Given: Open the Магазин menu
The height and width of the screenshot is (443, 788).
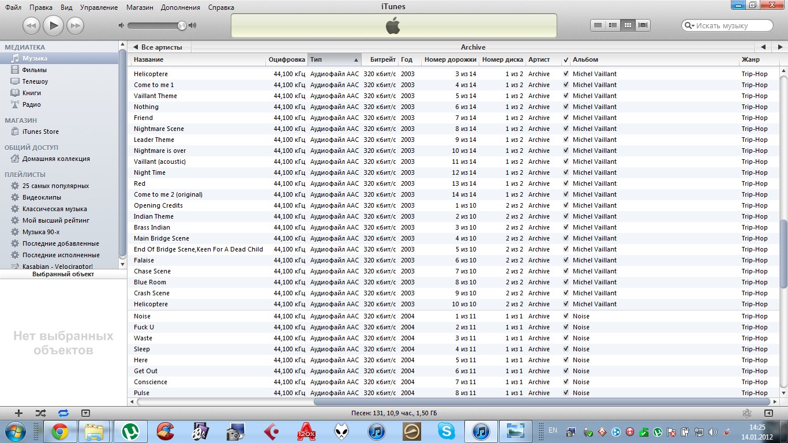Looking at the screenshot, I should (140, 7).
